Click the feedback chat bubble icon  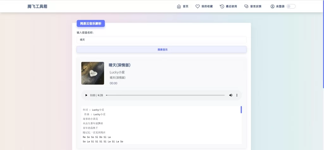tap(246, 6)
